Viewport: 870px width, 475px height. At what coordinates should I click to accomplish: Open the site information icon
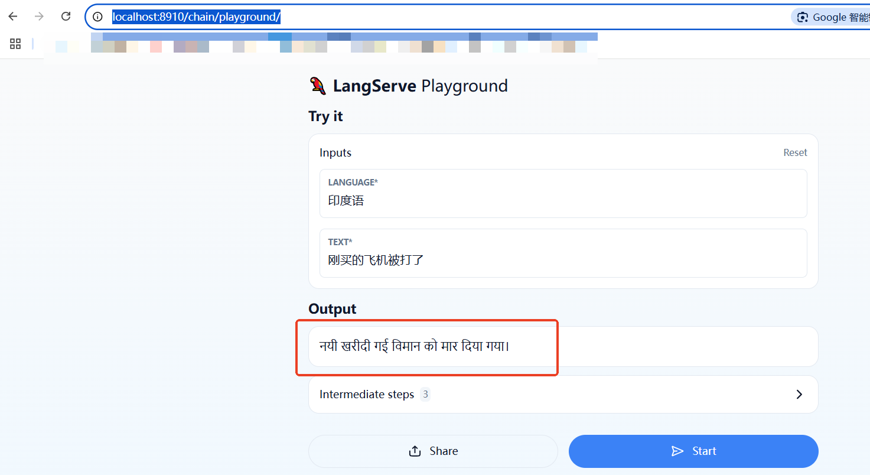pyautogui.click(x=98, y=17)
